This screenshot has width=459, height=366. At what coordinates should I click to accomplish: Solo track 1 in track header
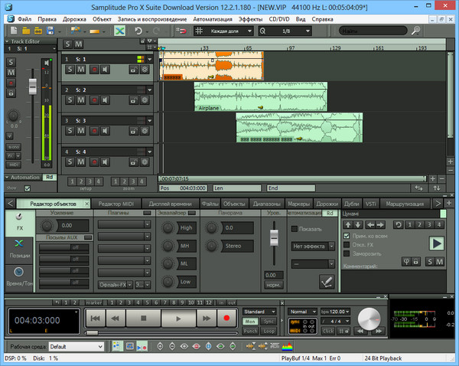(70, 70)
